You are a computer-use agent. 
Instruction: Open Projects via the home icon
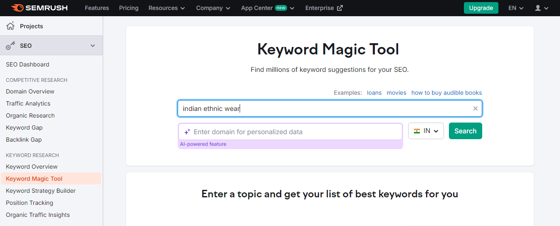click(10, 26)
